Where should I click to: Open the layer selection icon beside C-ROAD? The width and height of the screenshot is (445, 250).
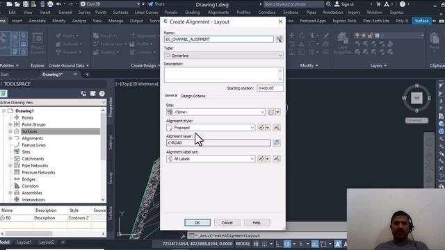(x=277, y=142)
